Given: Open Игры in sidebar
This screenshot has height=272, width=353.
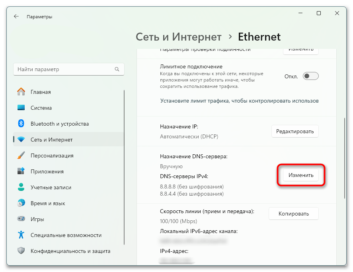Looking at the screenshot, I should tap(68, 219).
